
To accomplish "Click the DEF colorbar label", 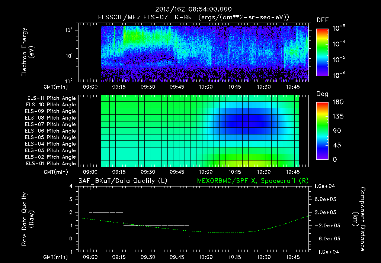I will [x=323, y=20].
